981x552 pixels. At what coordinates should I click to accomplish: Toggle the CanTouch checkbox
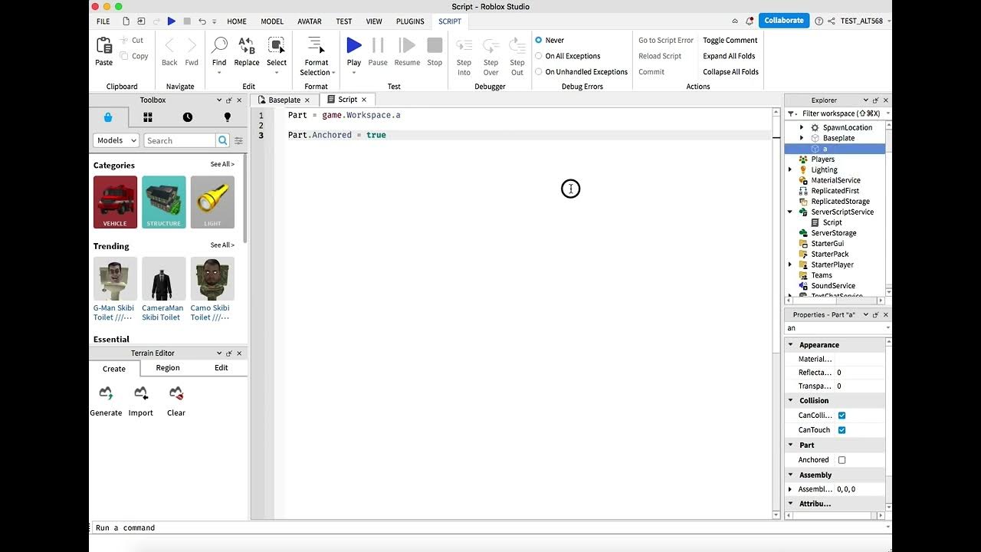(842, 430)
